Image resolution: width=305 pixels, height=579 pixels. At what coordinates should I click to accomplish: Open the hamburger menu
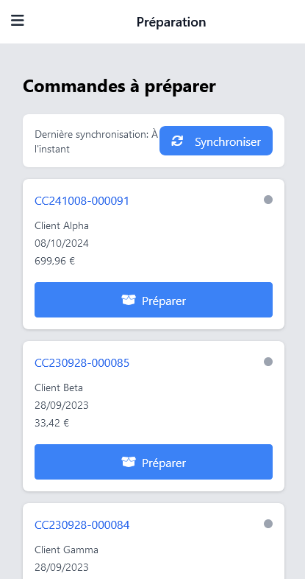[18, 20]
